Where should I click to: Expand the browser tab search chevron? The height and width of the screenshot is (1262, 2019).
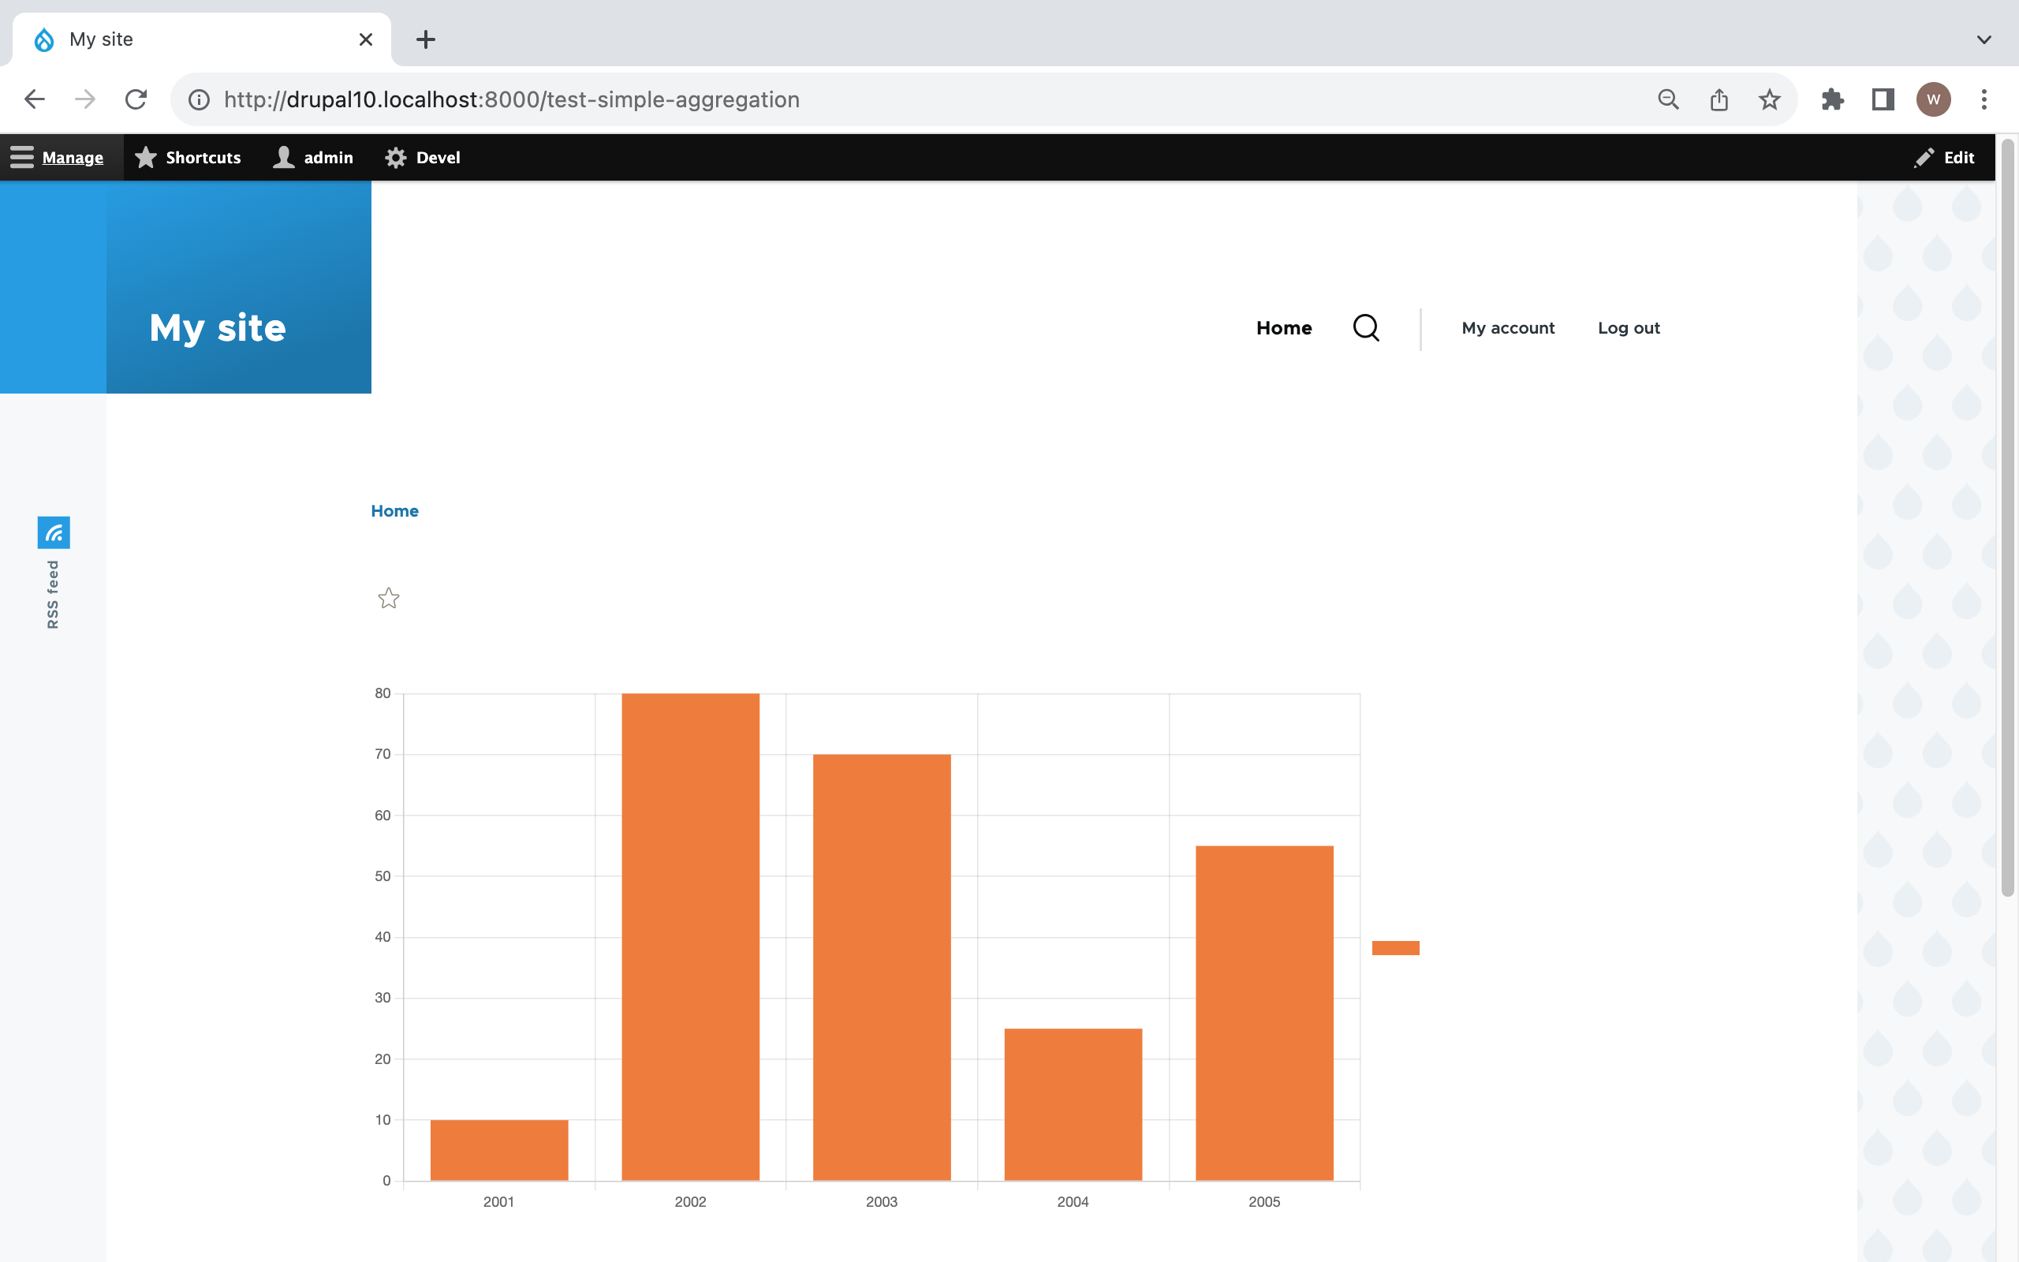(x=1984, y=39)
